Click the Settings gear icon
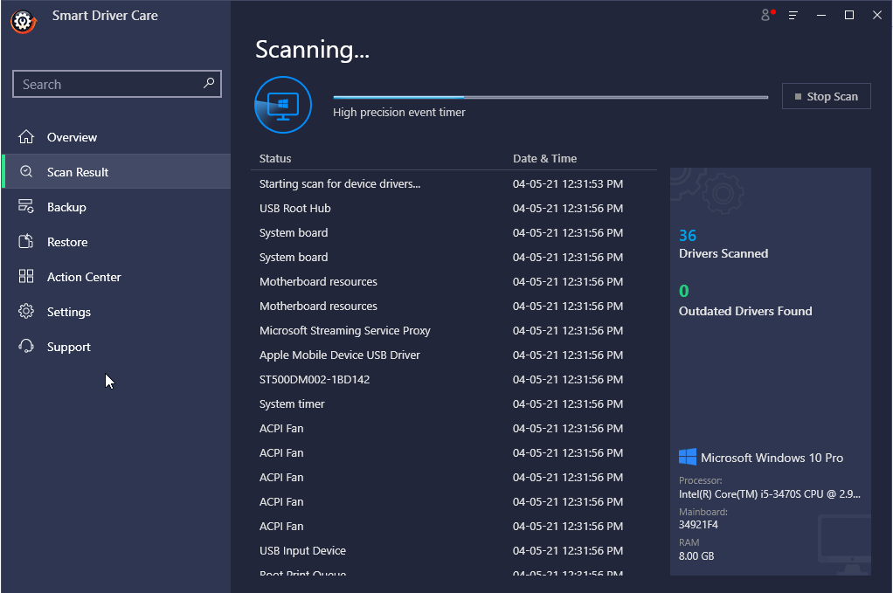Image resolution: width=893 pixels, height=593 pixels. [x=26, y=312]
